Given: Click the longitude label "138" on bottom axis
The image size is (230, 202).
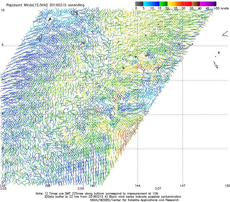Looking at the screenshot, I should pyautogui.click(x=48, y=186).
